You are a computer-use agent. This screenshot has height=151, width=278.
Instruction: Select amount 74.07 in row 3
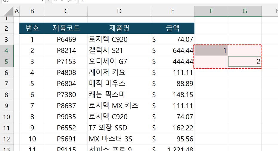173,39
